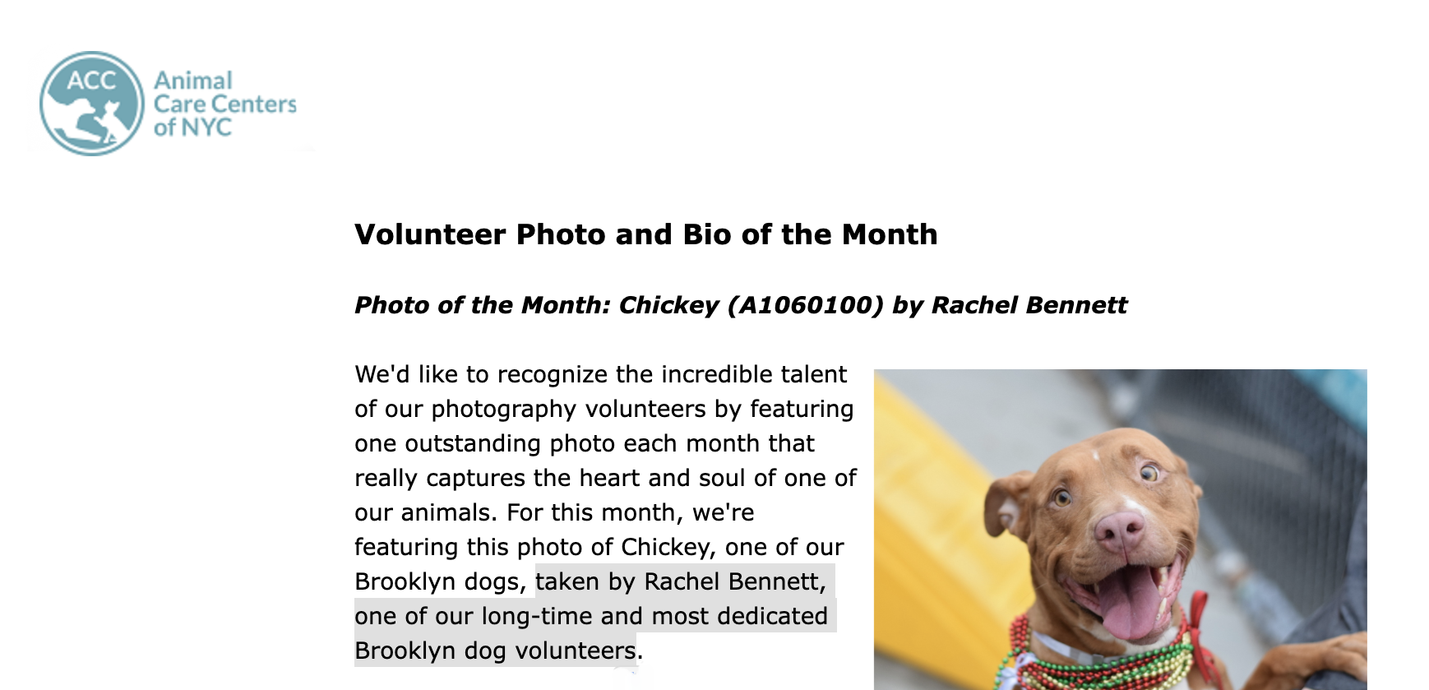Click the dog's pink nose in the photo
Screen dimensions: 1429x690
click(x=1119, y=530)
